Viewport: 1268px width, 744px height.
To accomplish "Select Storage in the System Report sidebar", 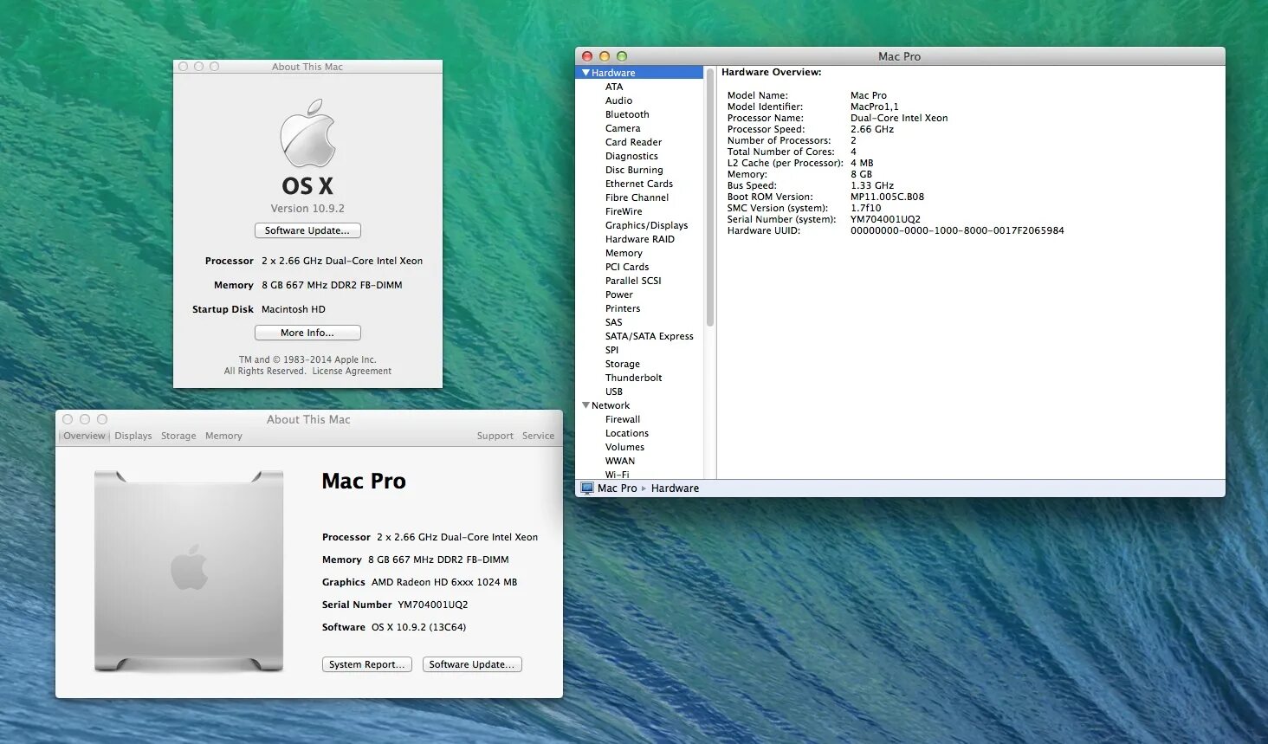I will pyautogui.click(x=623, y=364).
